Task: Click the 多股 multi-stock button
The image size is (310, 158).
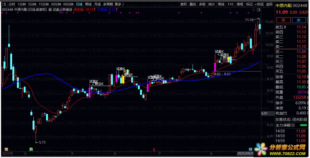Action: click(202, 4)
